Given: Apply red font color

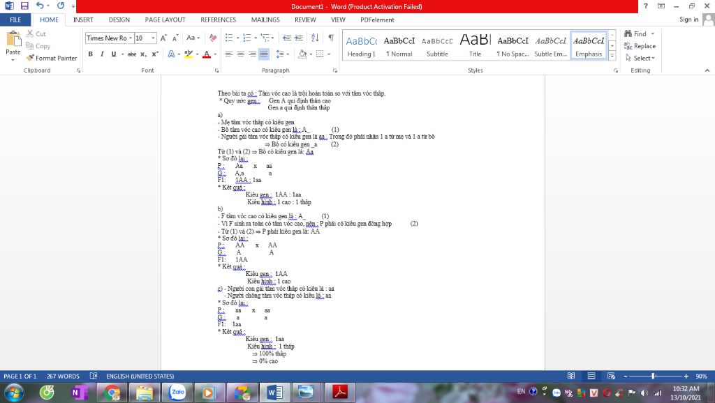Looking at the screenshot, I should click(207, 54).
